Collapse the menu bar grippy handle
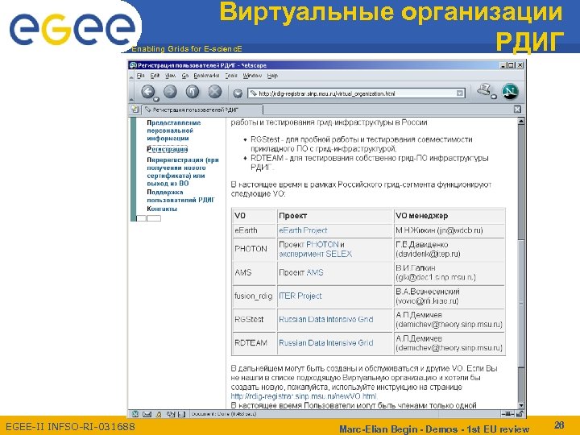Image resolution: width=580 pixels, height=435 pixels. click(131, 77)
